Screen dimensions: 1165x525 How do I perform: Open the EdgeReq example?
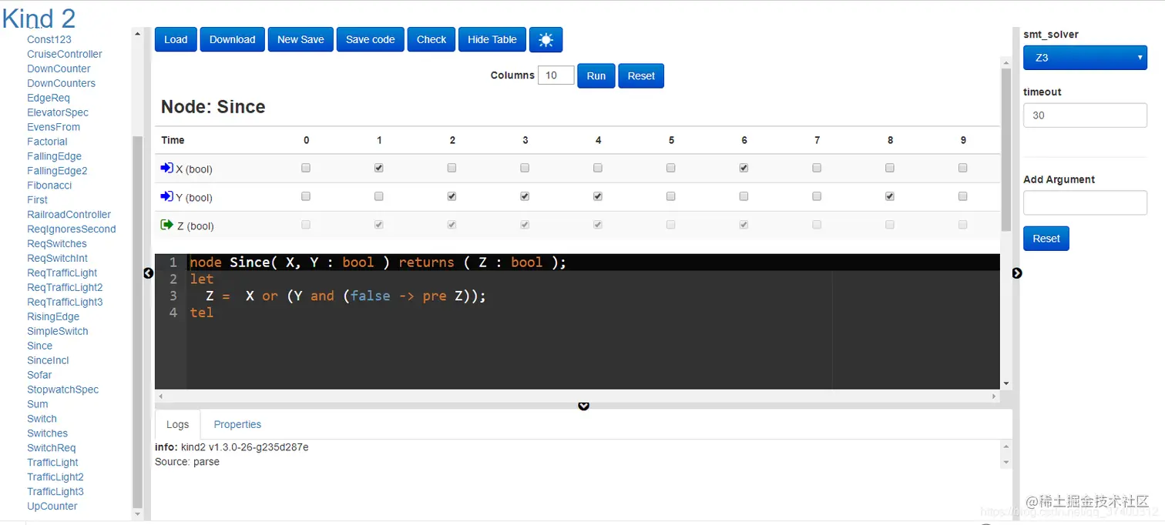pyautogui.click(x=49, y=98)
